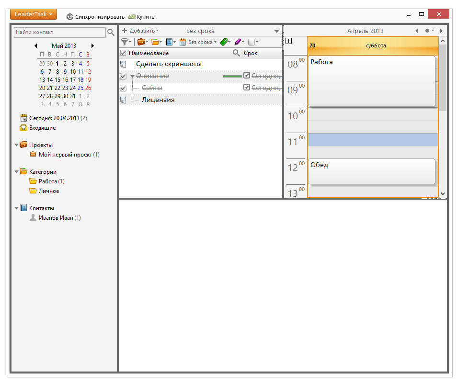
Task: Click the calendar date filter icon
Action: coord(183,42)
